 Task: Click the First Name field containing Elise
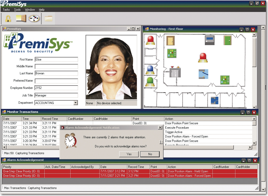pos(56,60)
